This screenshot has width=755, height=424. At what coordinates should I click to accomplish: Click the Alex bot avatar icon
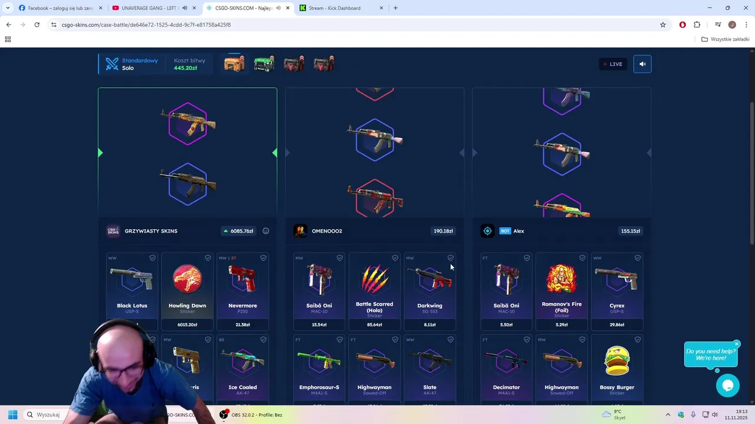[487, 231]
